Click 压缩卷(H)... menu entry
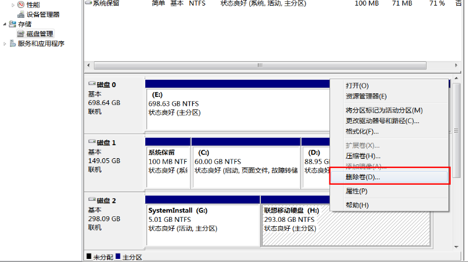Screen dimensions: 468x262 point(363,156)
